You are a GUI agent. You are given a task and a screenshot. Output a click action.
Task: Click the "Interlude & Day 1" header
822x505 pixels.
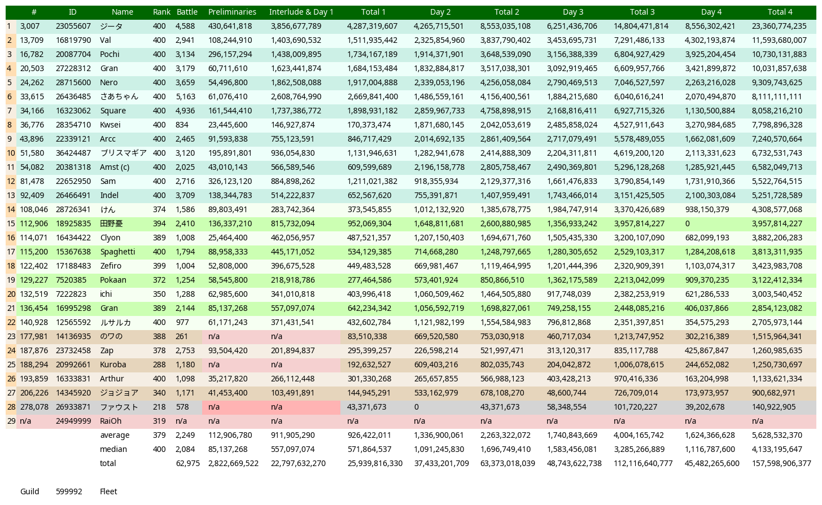[x=301, y=12]
